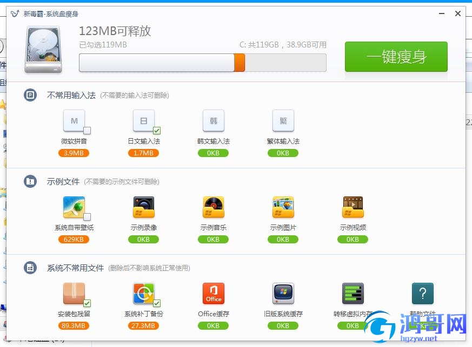Click the 系统补丁备份 icon

click(144, 293)
